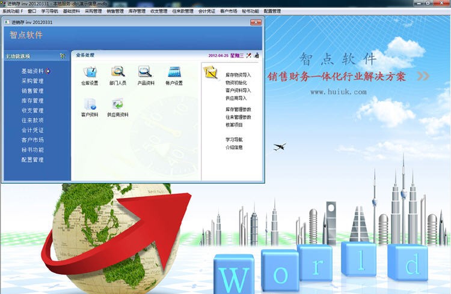Click the exit figure icon after the date
This screenshot has height=294, width=451.
256,55
